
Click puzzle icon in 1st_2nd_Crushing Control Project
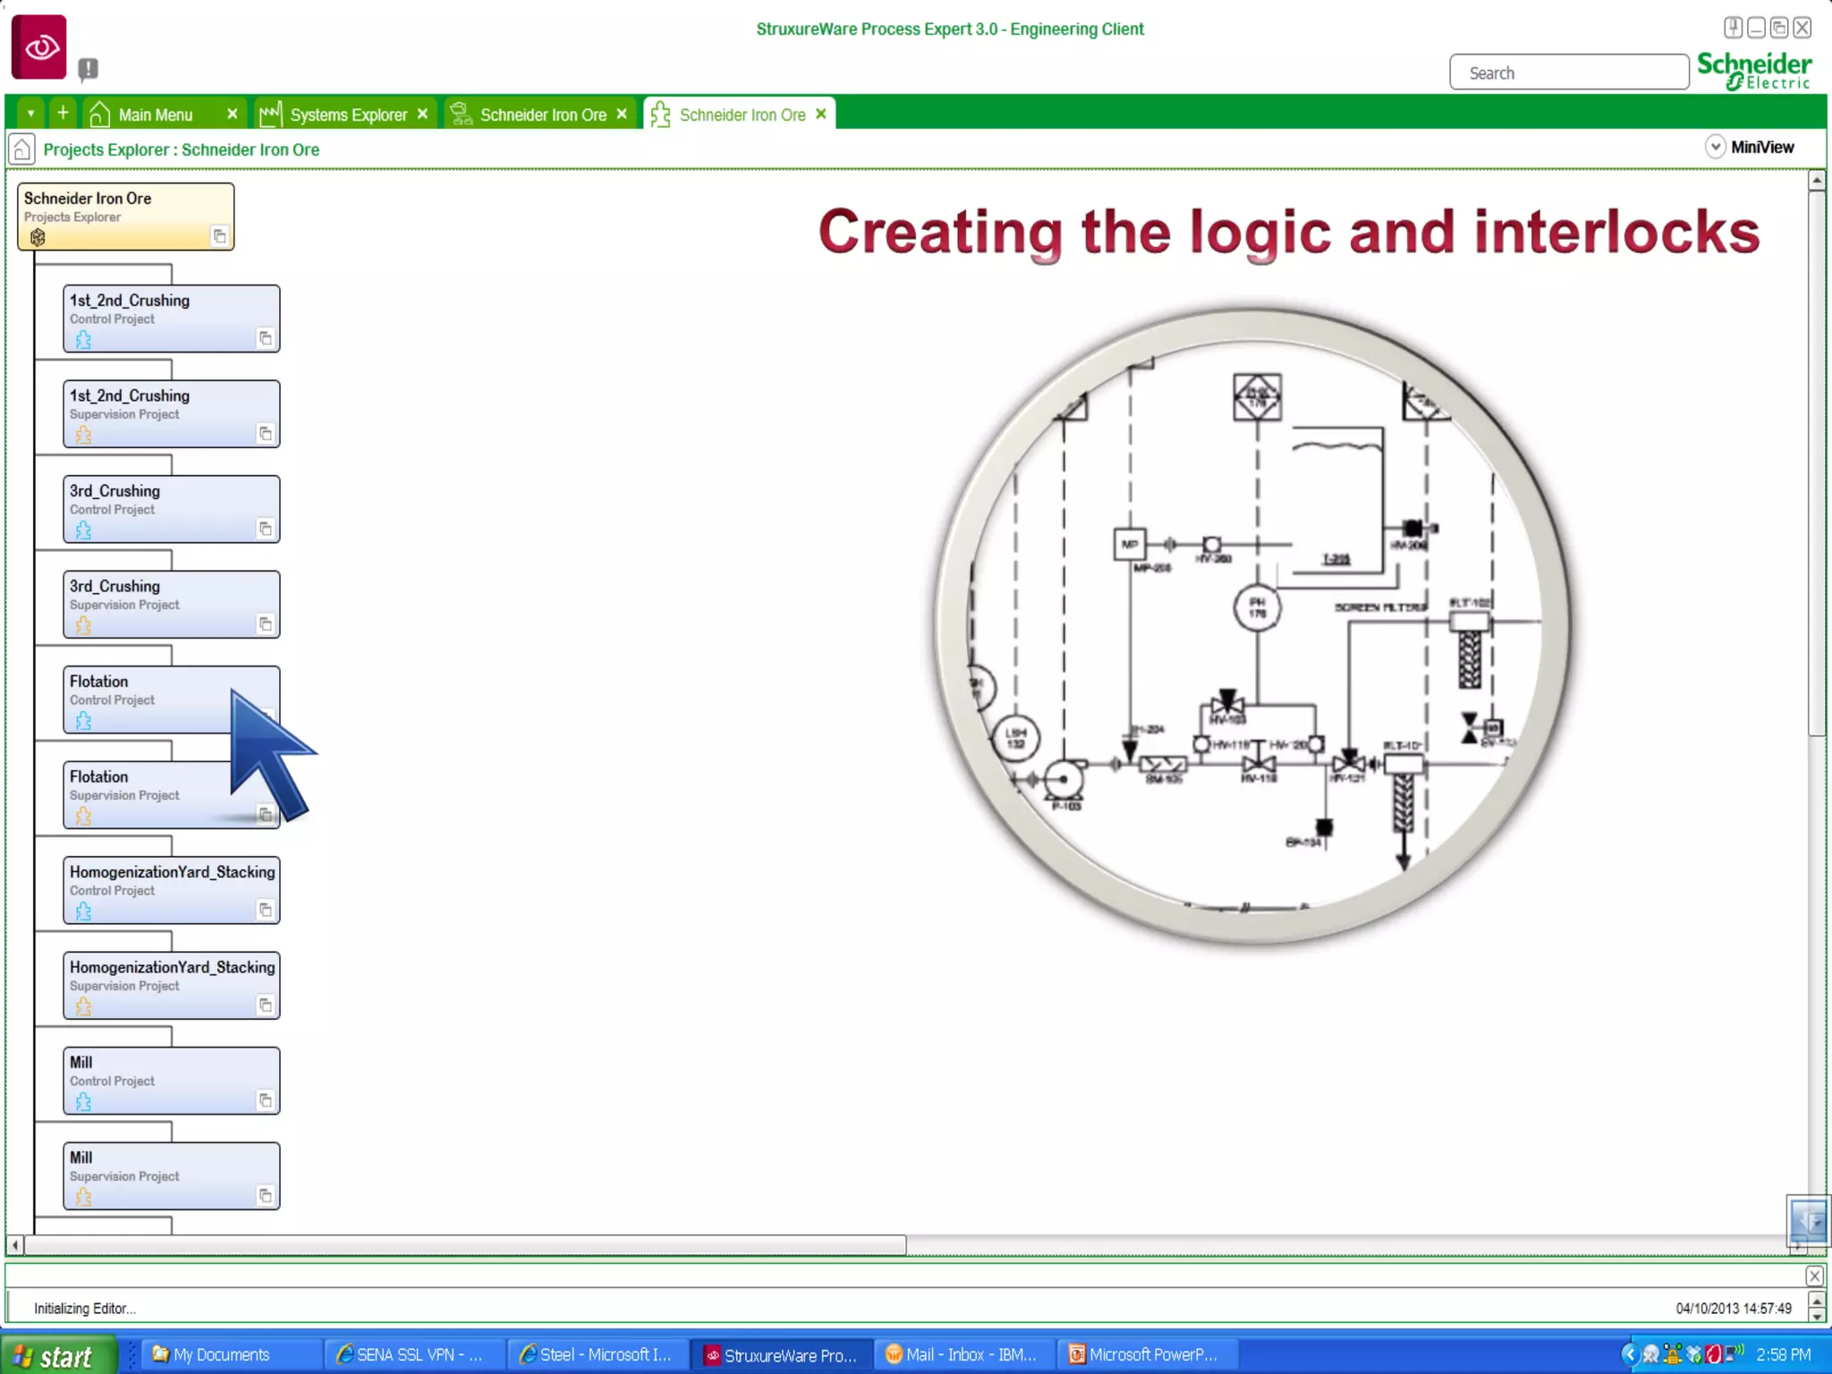(x=83, y=340)
